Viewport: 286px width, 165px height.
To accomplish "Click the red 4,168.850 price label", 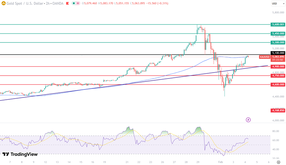I will [278, 110].
